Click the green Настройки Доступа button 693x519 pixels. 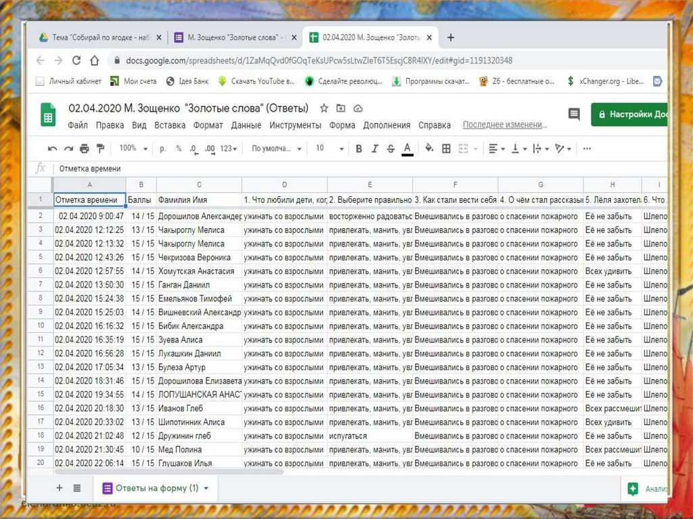[x=629, y=114]
